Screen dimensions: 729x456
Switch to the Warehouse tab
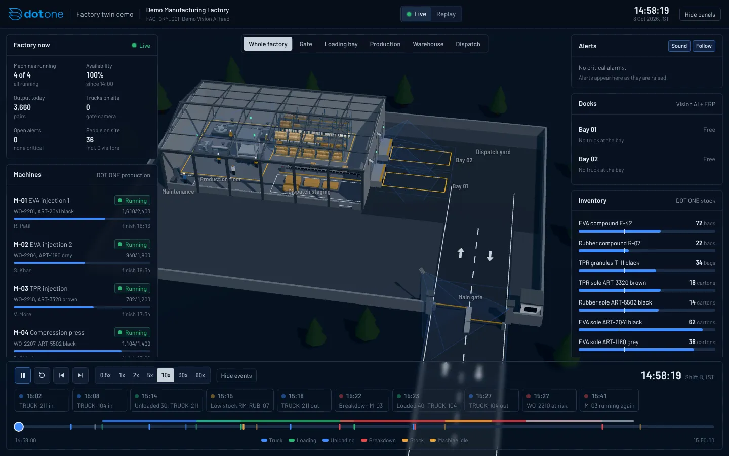[428, 44]
